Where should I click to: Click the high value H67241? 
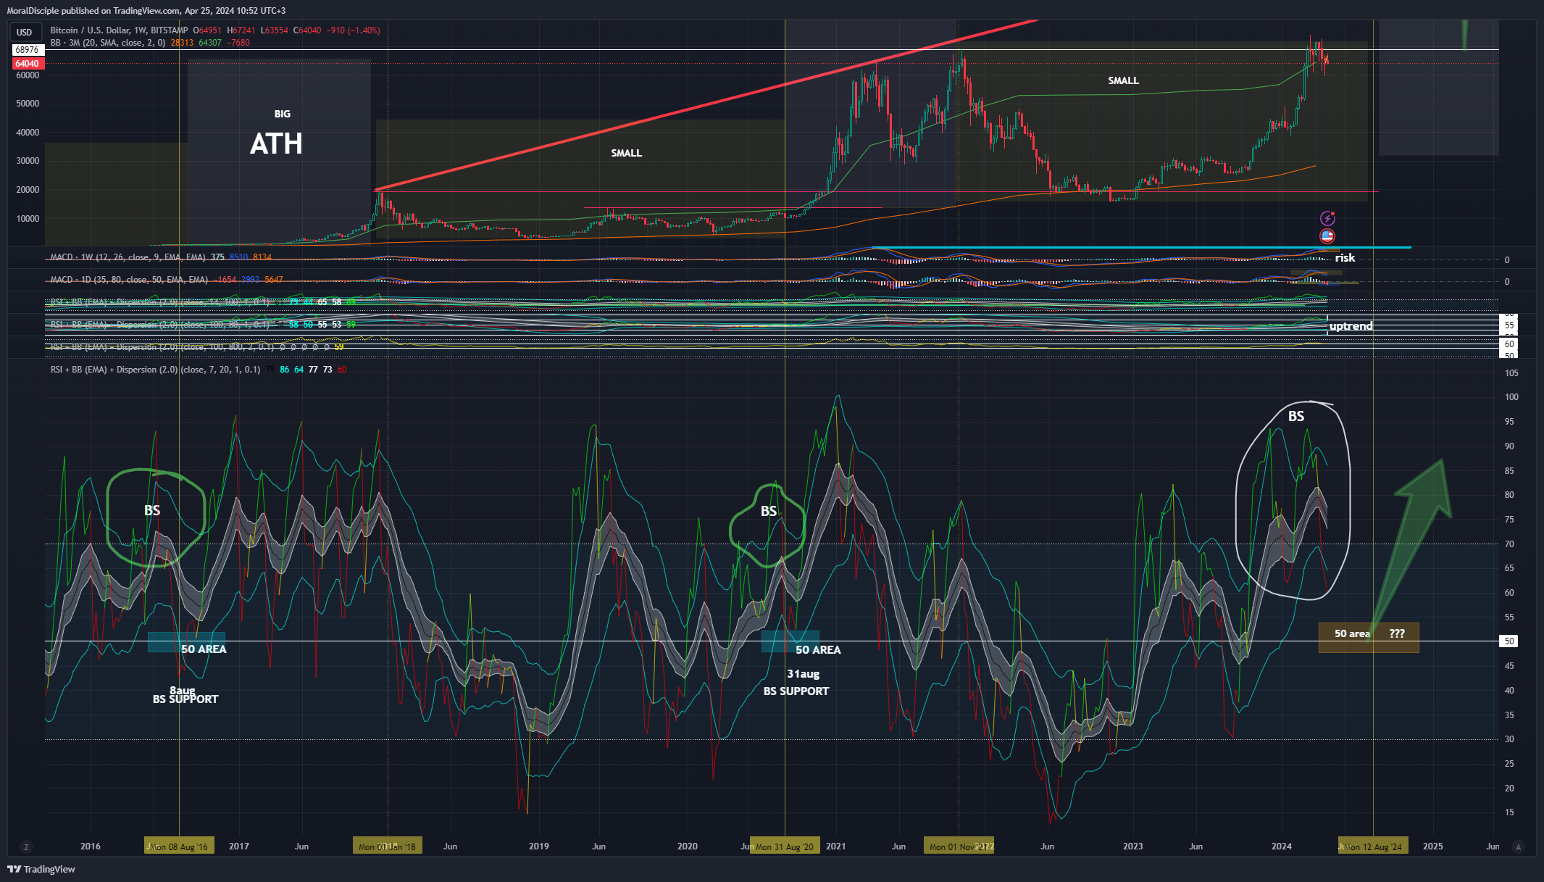241,30
